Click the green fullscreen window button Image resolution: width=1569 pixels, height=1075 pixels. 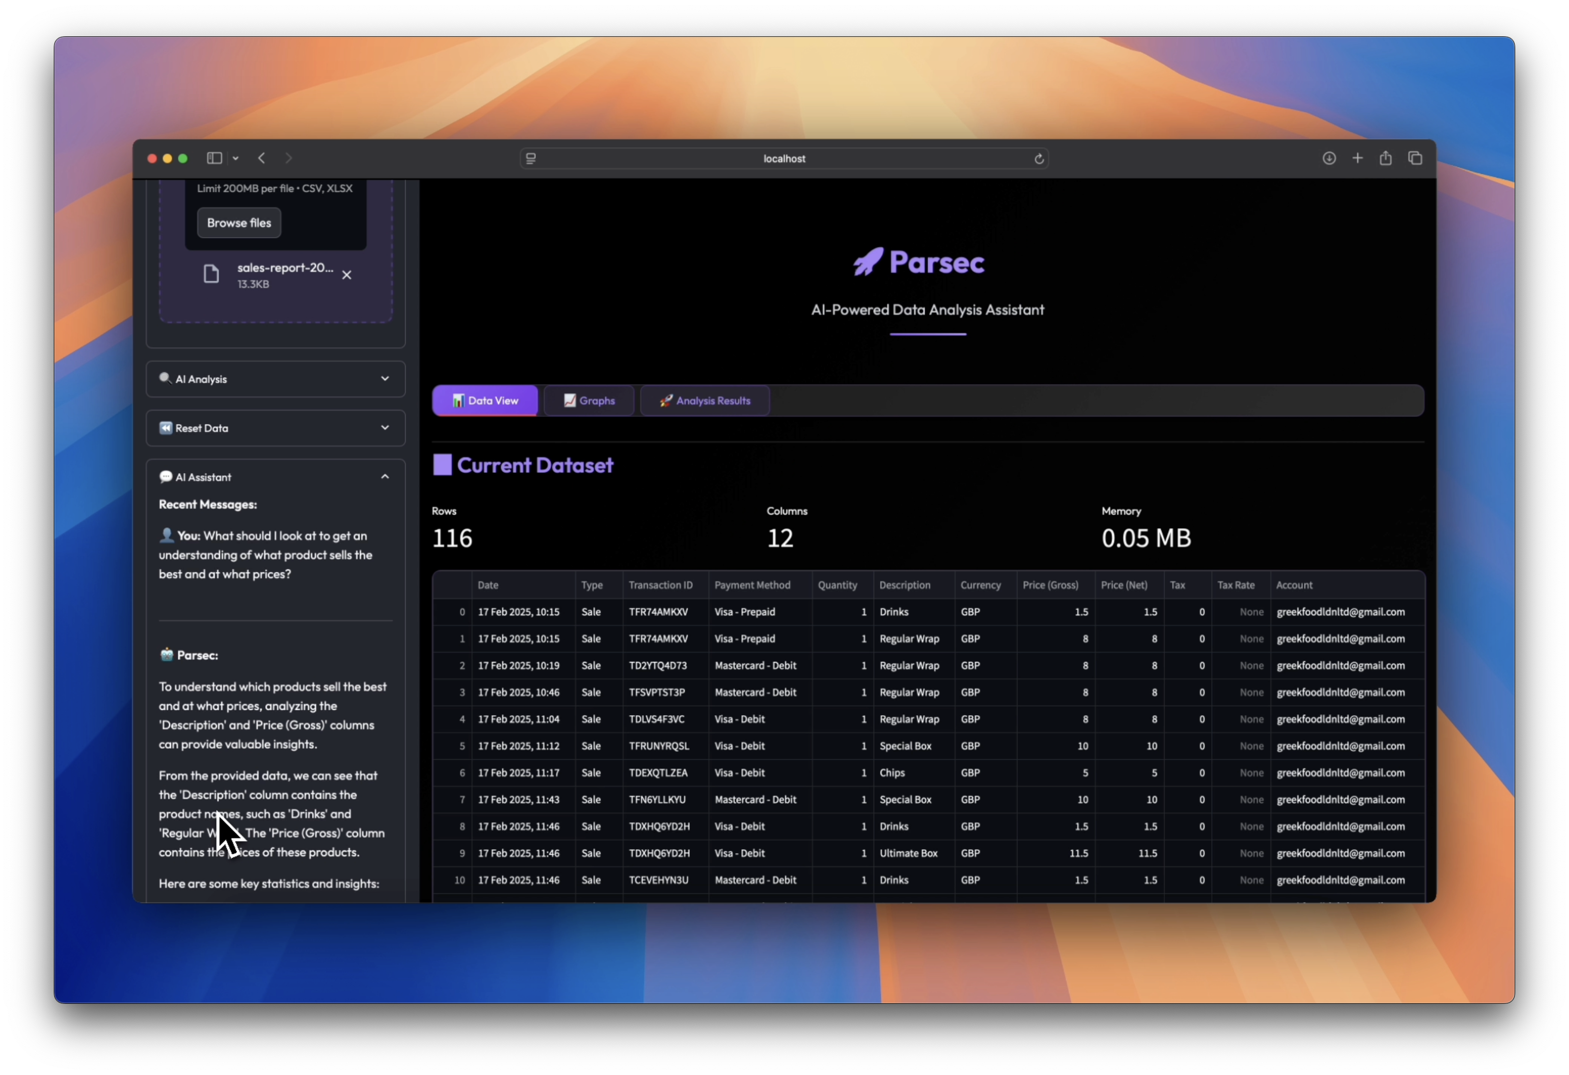[x=182, y=158]
